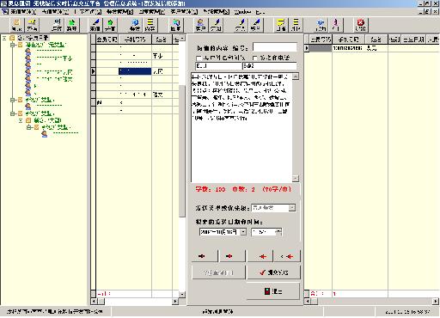Click the 下少 cell in the left grid
The width and height of the screenshot is (440, 318).
(162, 56)
